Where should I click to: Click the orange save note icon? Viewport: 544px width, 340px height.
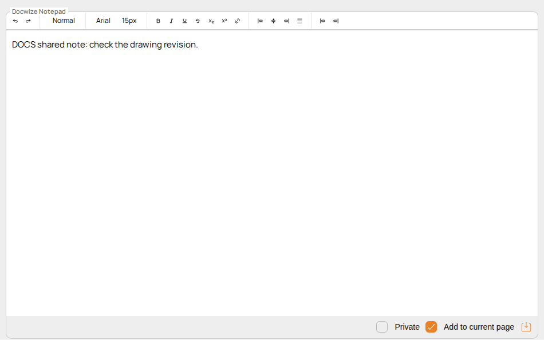[526, 327]
